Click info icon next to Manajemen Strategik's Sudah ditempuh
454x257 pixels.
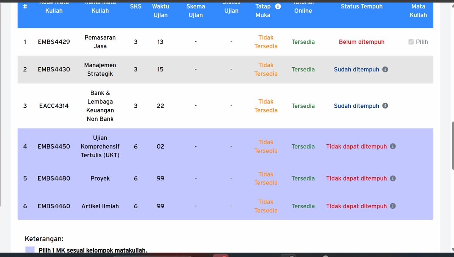(385, 70)
